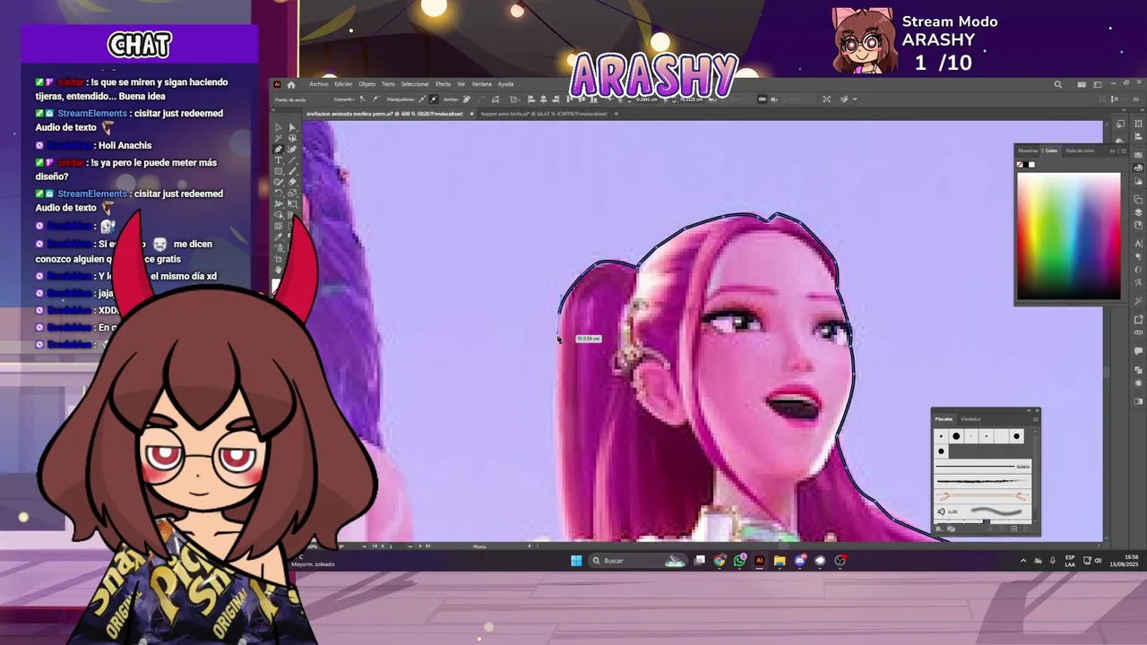Expand the Color panel double-arrow
The height and width of the screenshot is (645, 1147).
1112,150
